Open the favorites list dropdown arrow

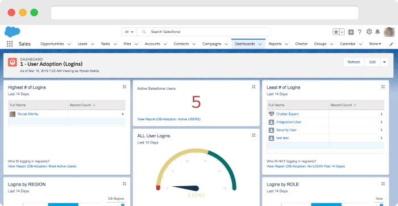342,32
